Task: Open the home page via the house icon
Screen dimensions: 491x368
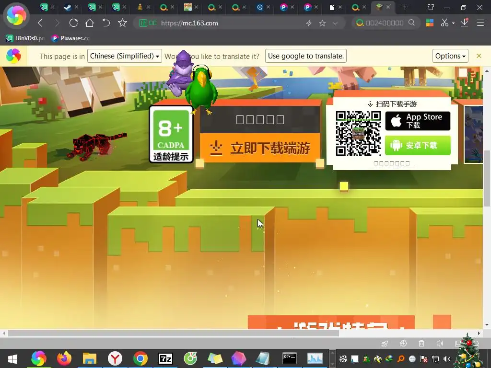Action: (90, 23)
